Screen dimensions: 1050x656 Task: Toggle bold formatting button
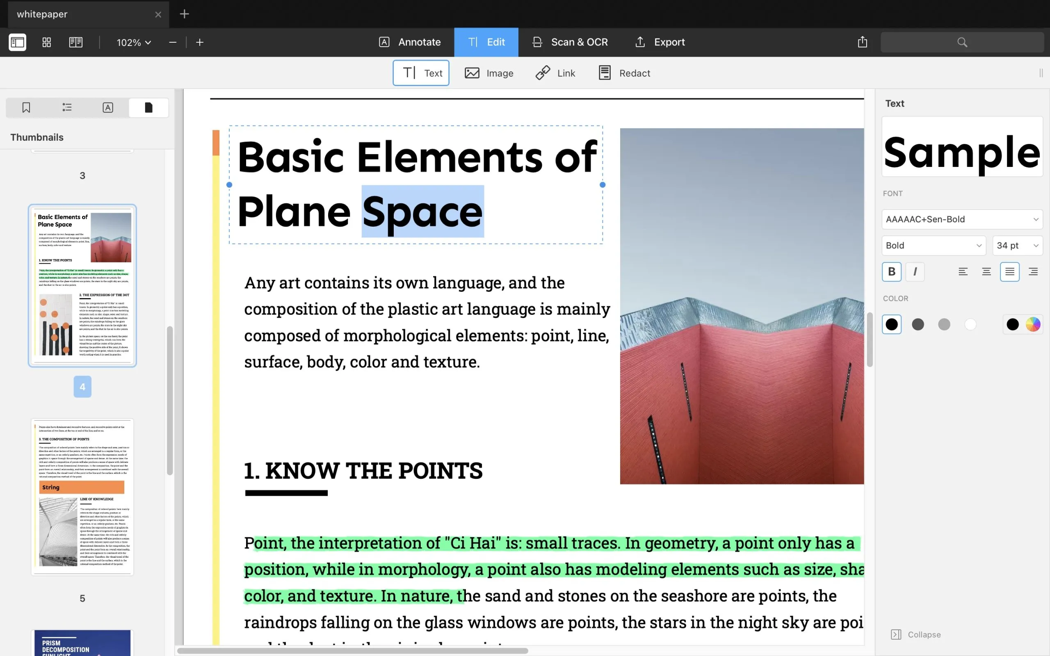[x=891, y=271]
